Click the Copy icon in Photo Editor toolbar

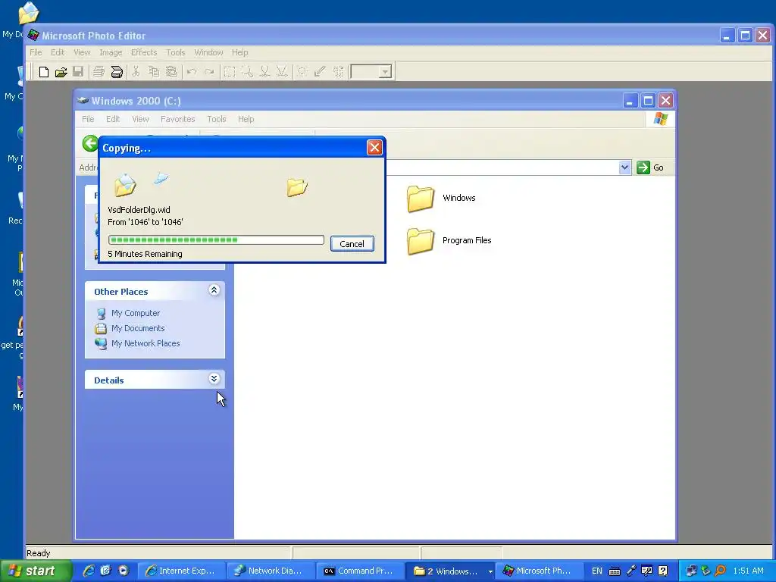[x=154, y=72]
